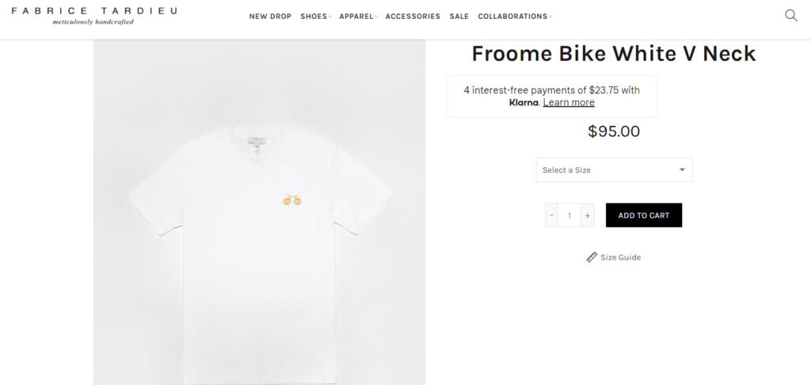The image size is (811, 385).
Task: Expand the Apparel menu chevron
Action: click(377, 17)
